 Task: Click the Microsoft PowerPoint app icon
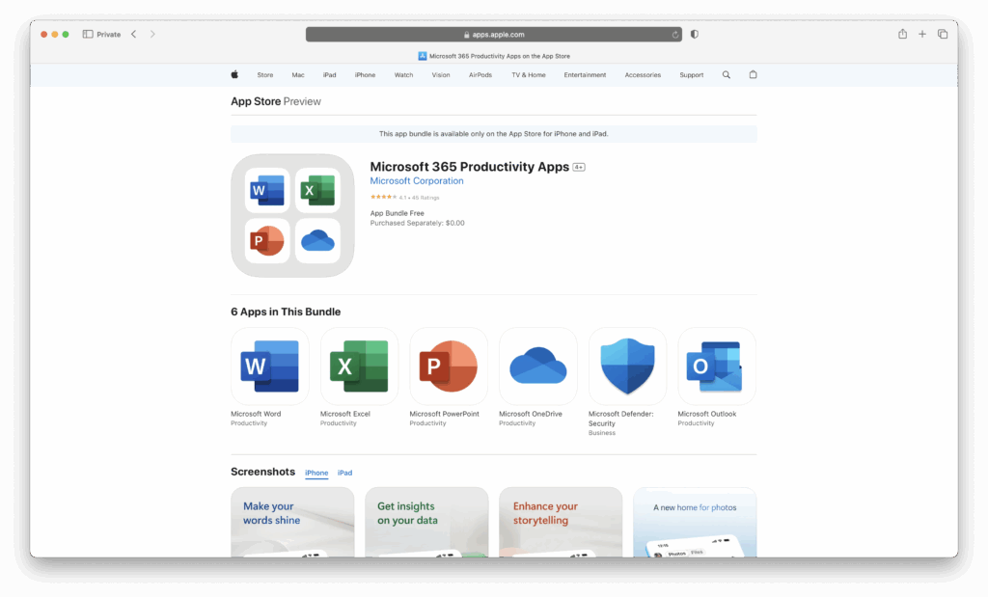(x=449, y=366)
